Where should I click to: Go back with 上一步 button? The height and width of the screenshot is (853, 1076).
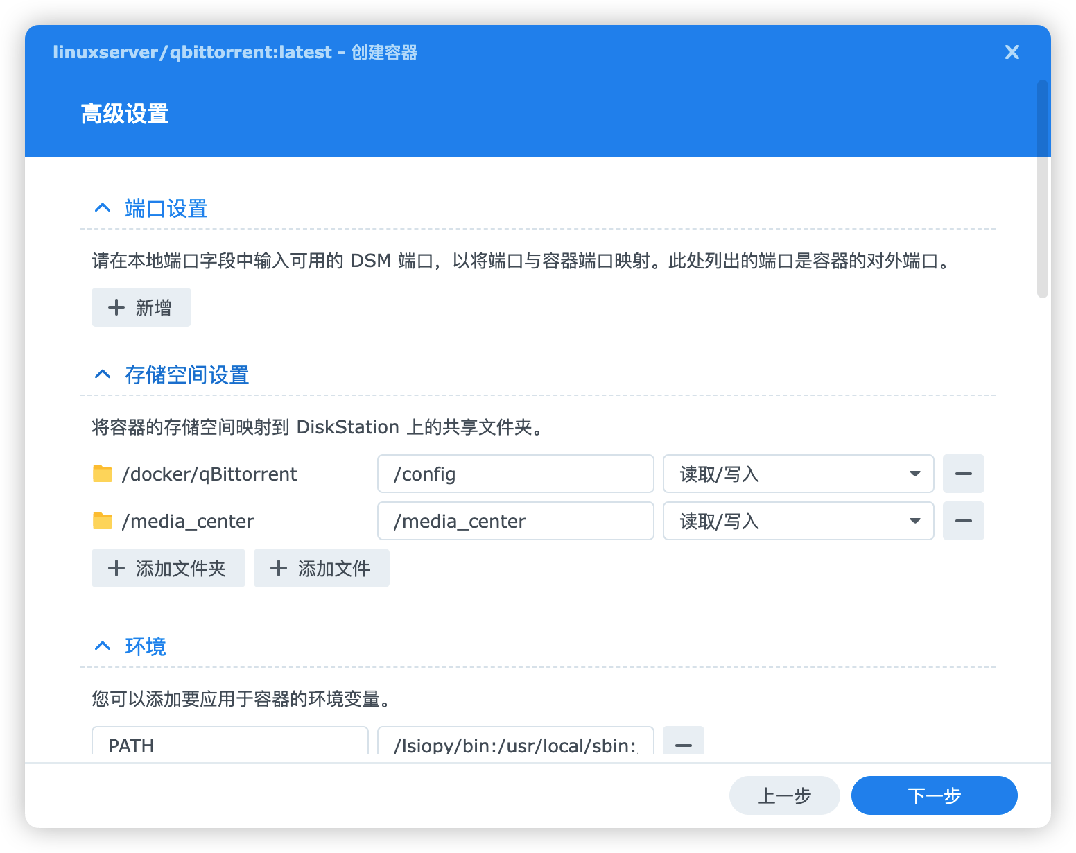pyautogui.click(x=784, y=795)
